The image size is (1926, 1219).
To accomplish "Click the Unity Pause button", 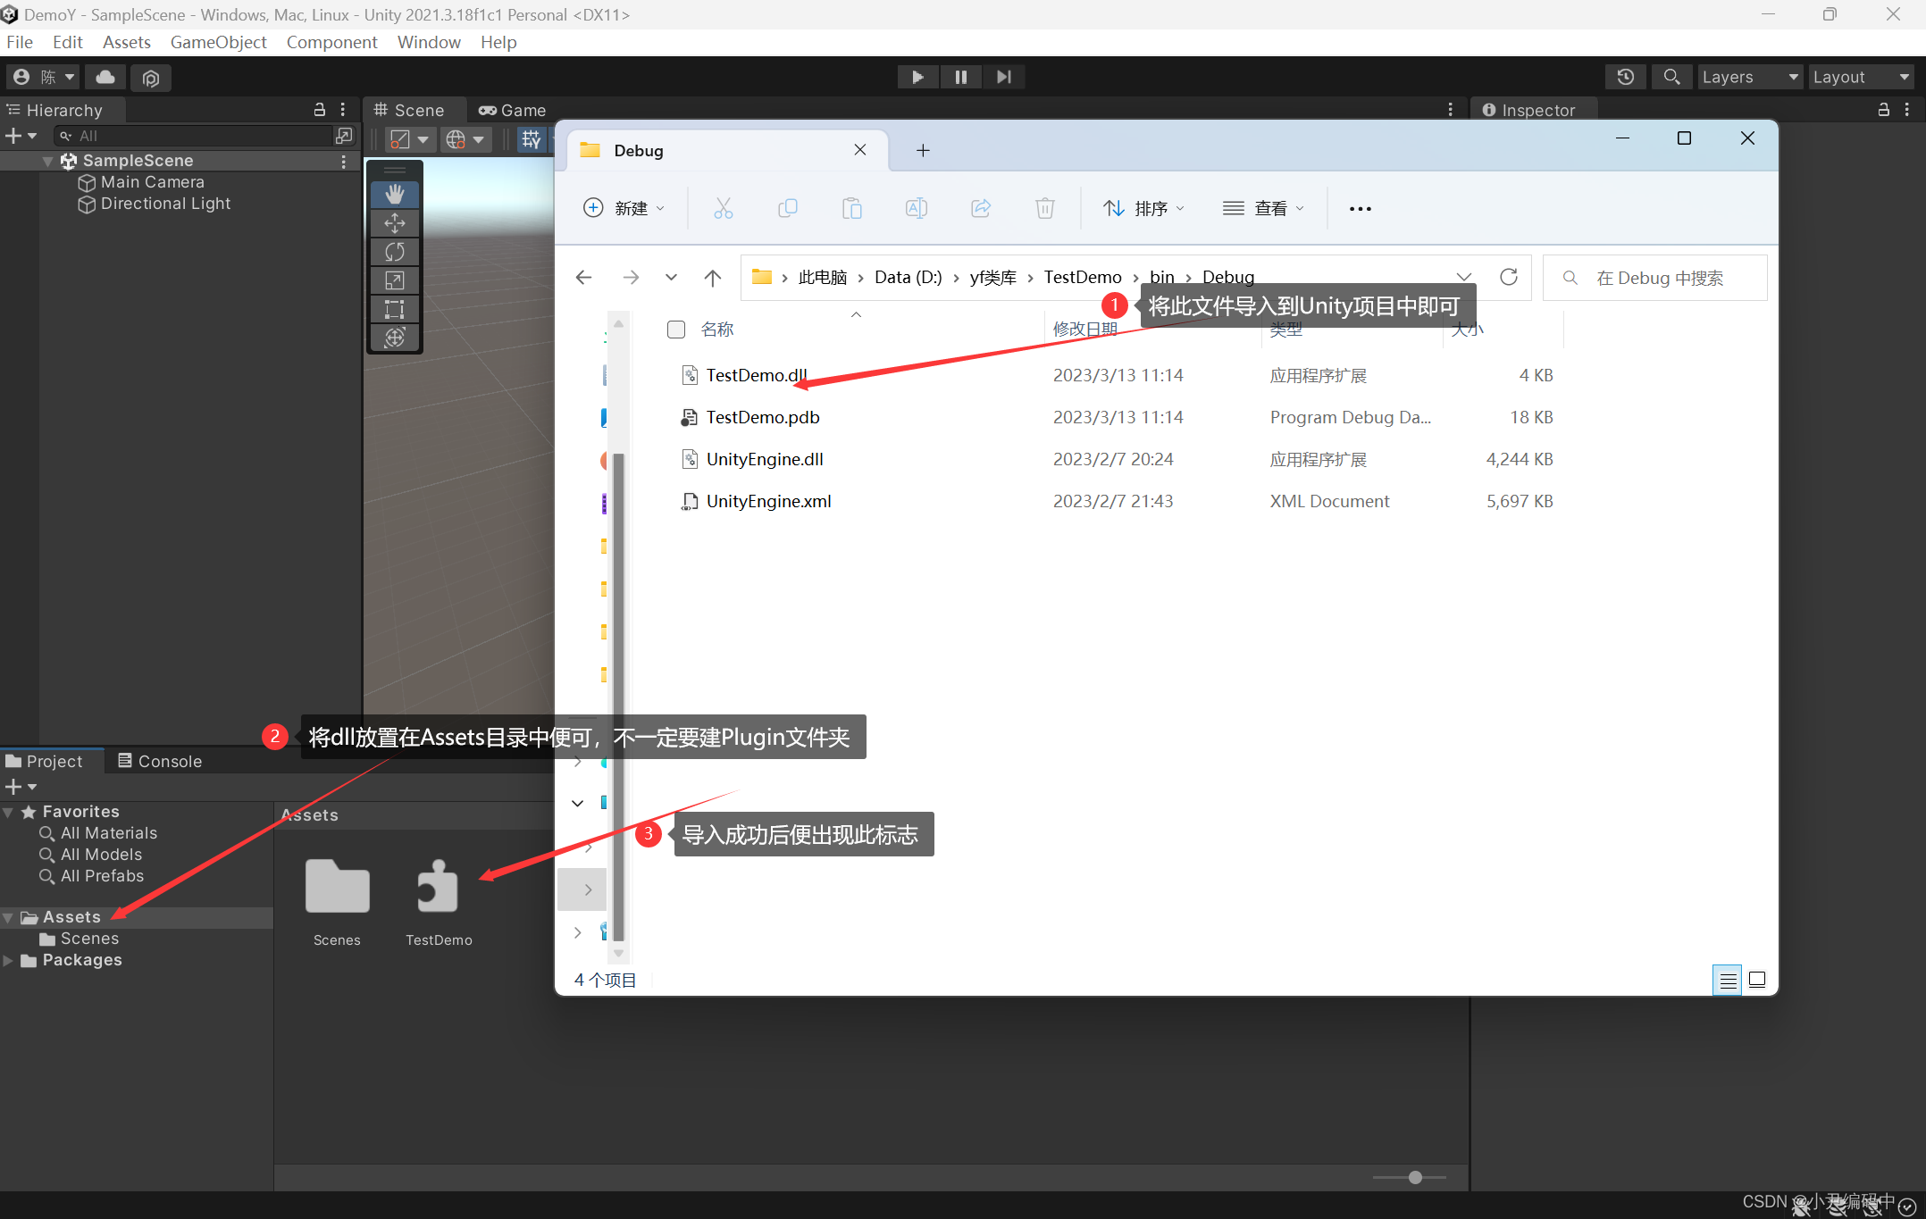I will (x=960, y=77).
